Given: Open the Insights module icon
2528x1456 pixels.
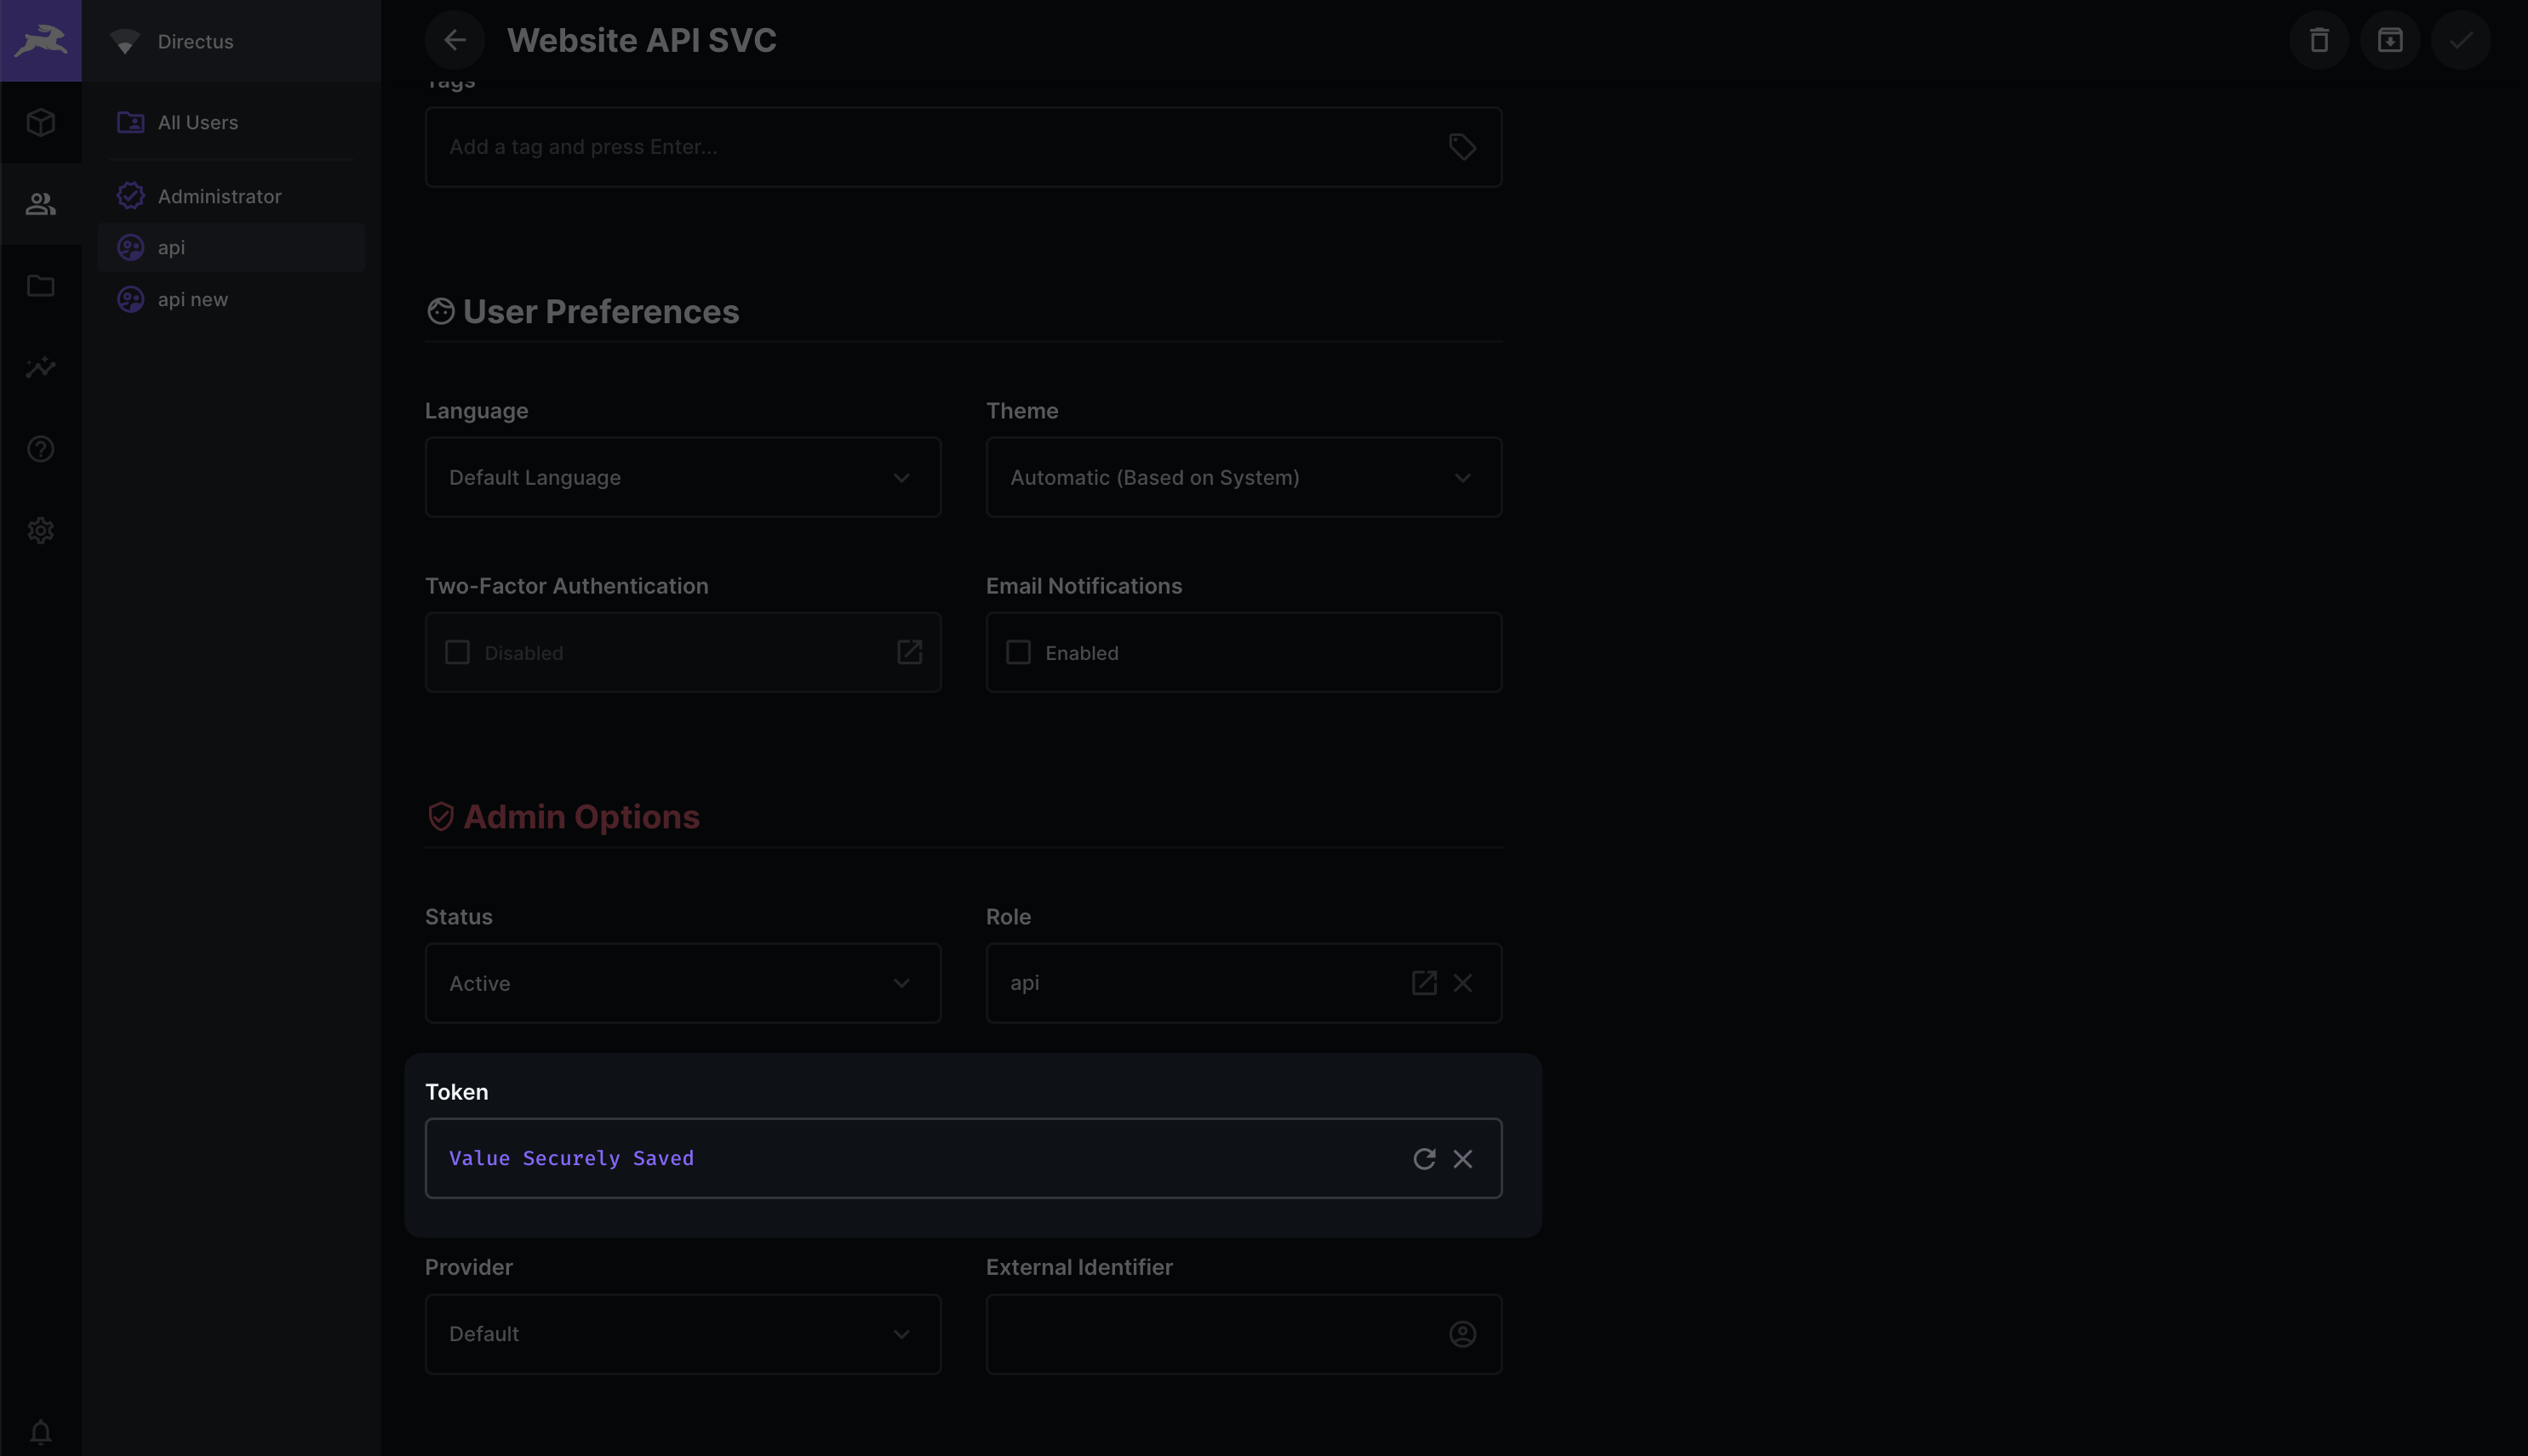Looking at the screenshot, I should click(x=40, y=367).
